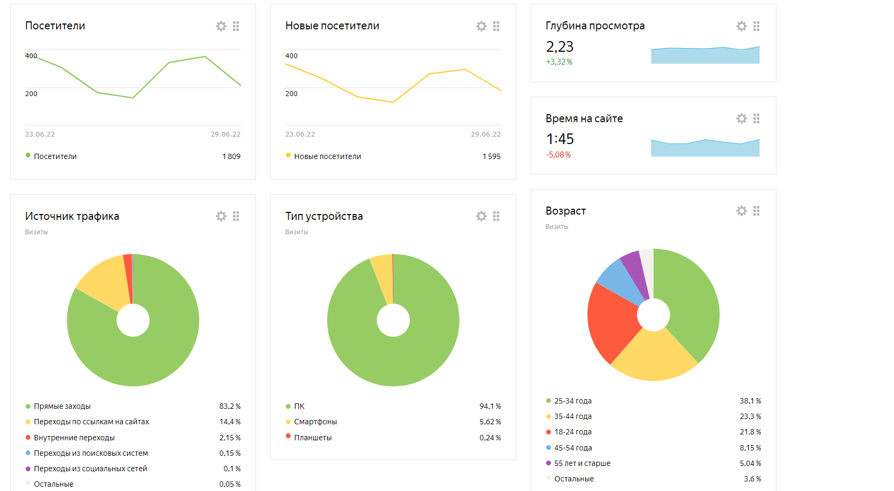Open settings gear of Возраст widget
894x491 pixels.
point(741,211)
